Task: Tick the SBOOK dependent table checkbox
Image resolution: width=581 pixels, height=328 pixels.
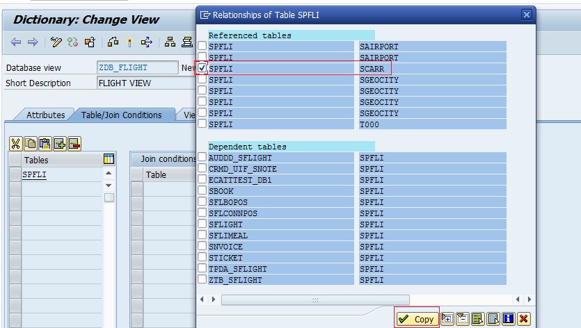Action: click(x=202, y=191)
